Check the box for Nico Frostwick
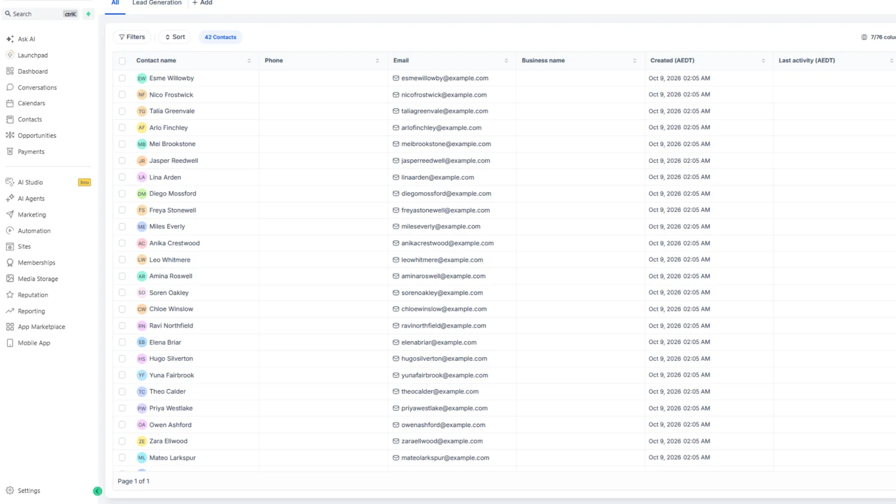This screenshot has height=504, width=896. click(122, 95)
